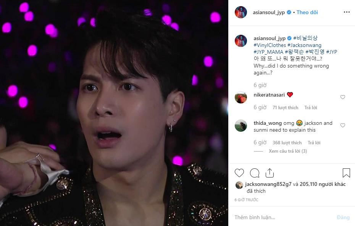
Task: Like nikeratnasari's comment via its heart icon
Action: pyautogui.click(x=343, y=97)
